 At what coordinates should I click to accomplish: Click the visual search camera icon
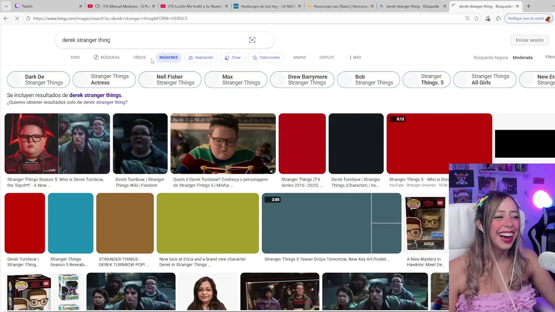(252, 40)
